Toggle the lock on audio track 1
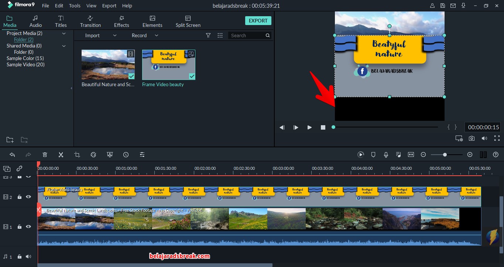 point(20,257)
